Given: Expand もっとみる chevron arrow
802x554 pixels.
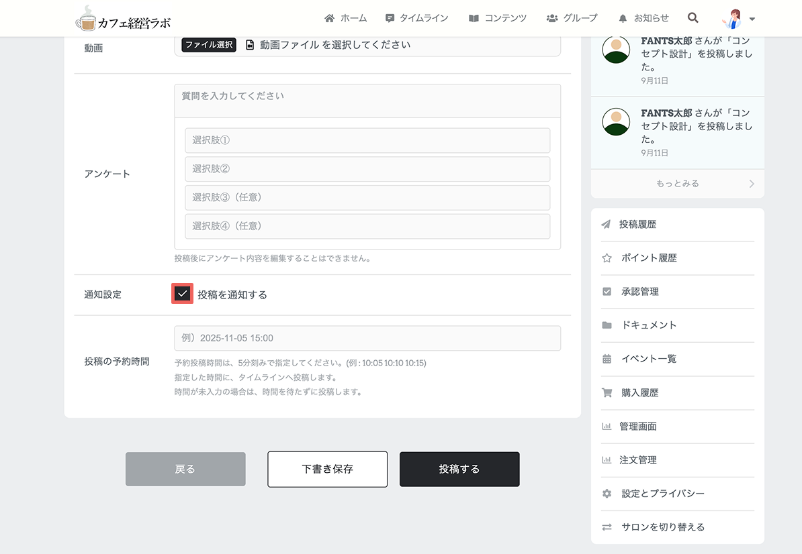Looking at the screenshot, I should pos(752,184).
